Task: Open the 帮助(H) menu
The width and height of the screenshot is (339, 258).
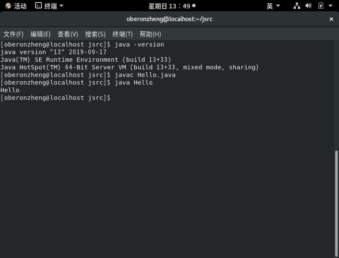Action: tap(150, 34)
